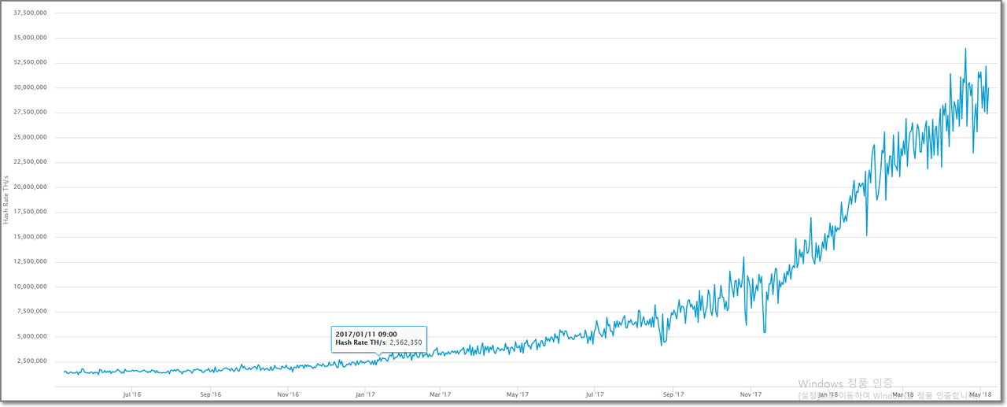Click the May '17 x-axis label
The width and height of the screenshot is (1007, 407).
click(x=518, y=394)
